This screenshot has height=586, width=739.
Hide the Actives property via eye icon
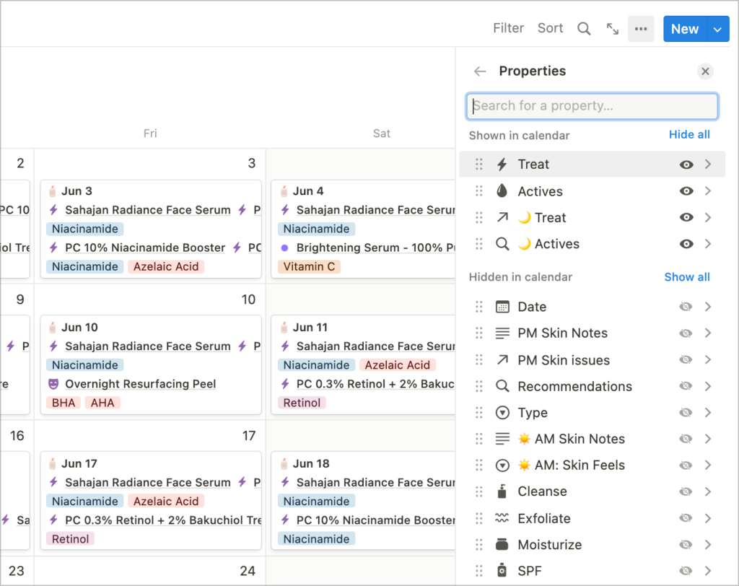point(686,191)
